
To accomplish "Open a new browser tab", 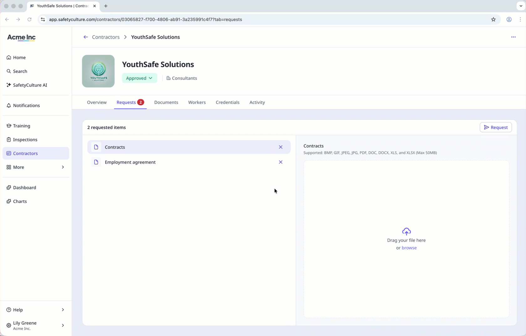I will tap(106, 6).
